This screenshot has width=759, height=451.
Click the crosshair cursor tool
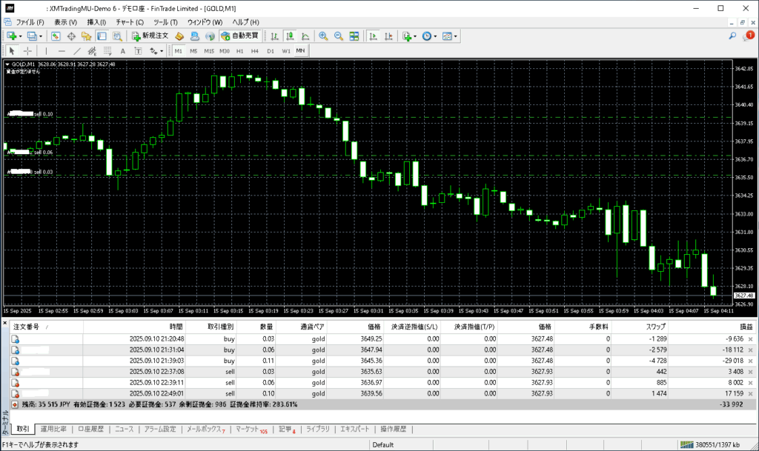click(x=27, y=51)
